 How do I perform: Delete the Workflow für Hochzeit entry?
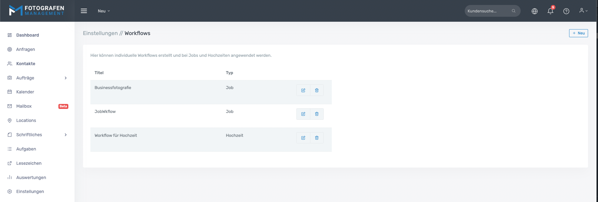click(x=317, y=138)
